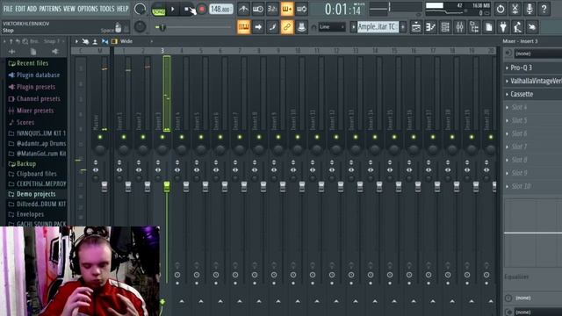562x316 pixels.
Task: Expand the Cassette slot arrow
Action: point(507,94)
